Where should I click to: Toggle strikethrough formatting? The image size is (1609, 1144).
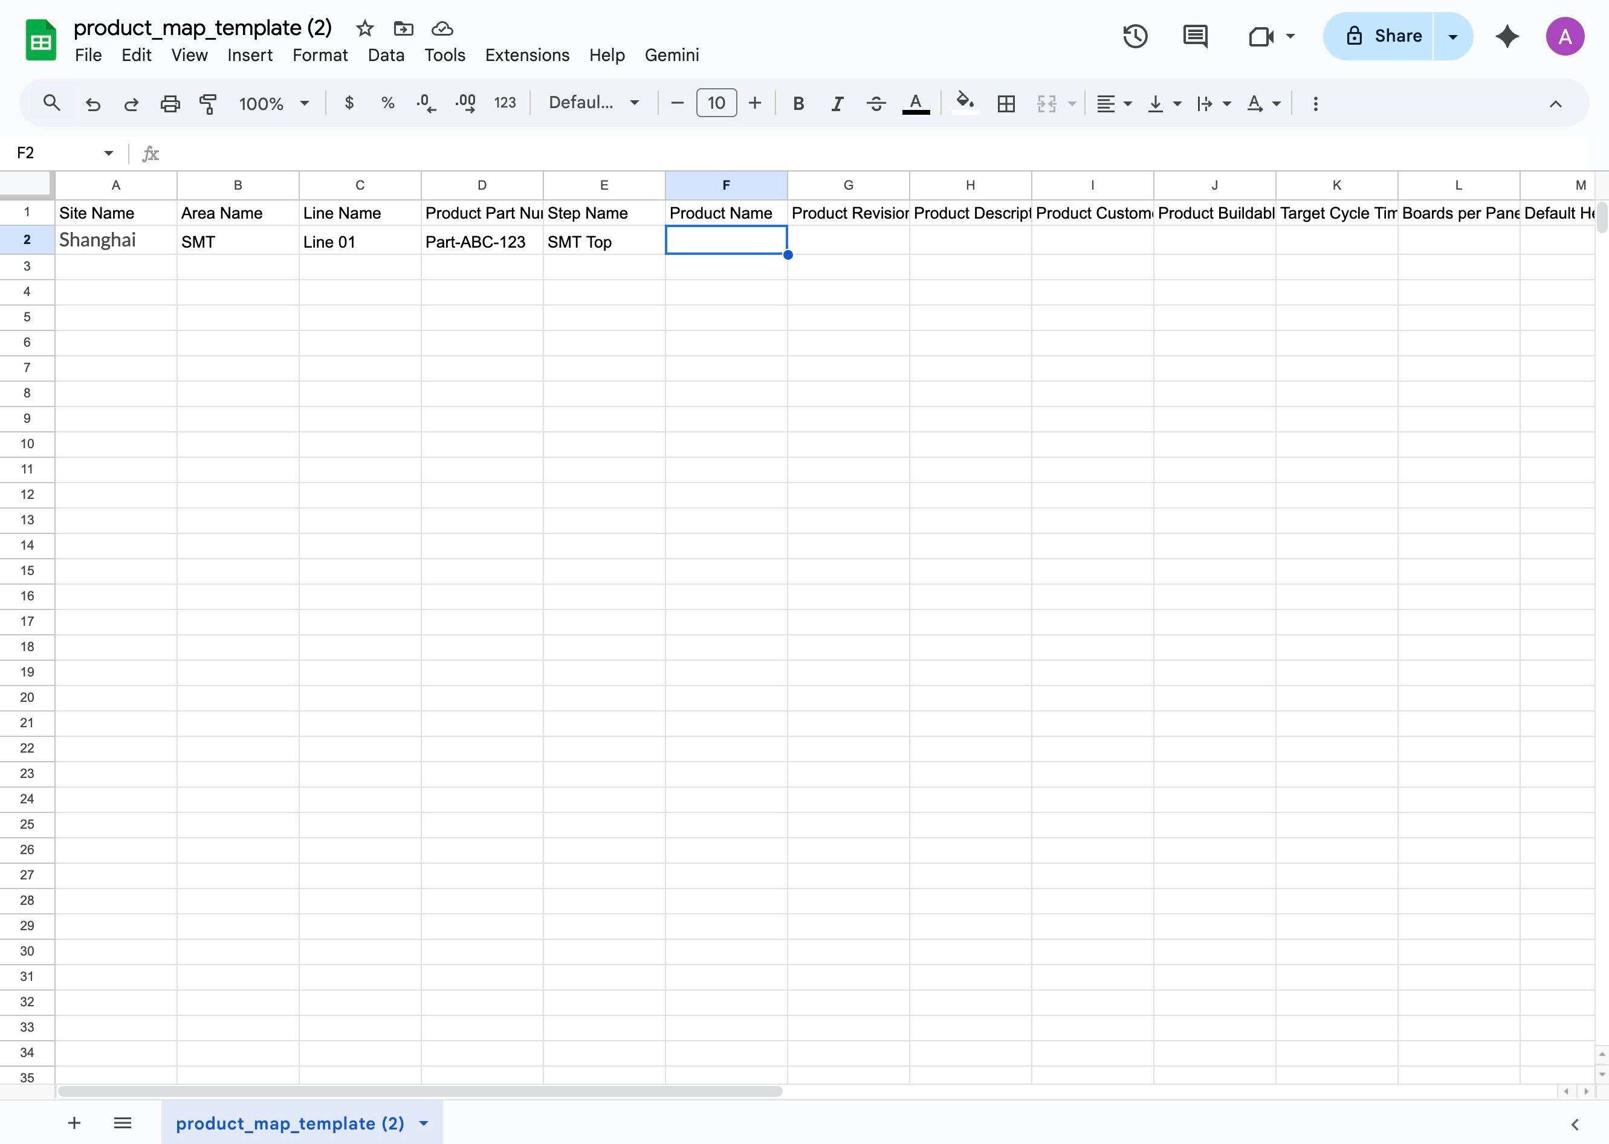pos(875,103)
